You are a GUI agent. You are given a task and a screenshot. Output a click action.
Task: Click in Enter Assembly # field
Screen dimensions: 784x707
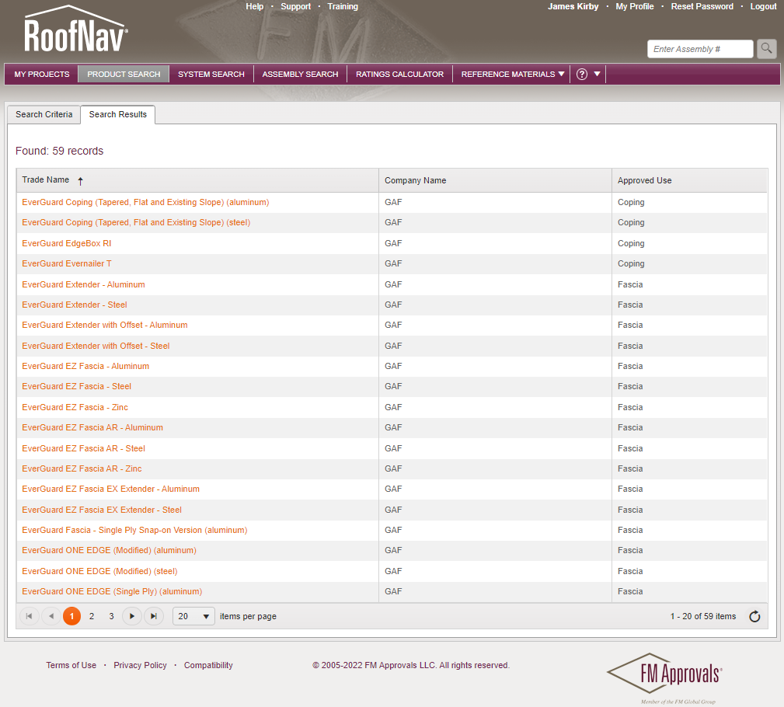tap(700, 49)
